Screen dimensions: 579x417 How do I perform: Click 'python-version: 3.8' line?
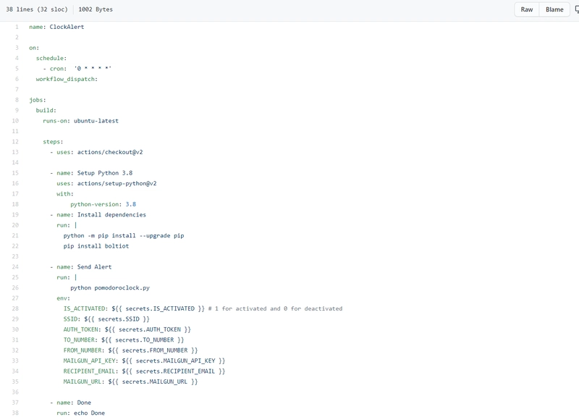(x=103, y=204)
